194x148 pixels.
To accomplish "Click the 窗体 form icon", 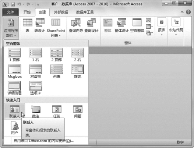I will coord(108,25).
